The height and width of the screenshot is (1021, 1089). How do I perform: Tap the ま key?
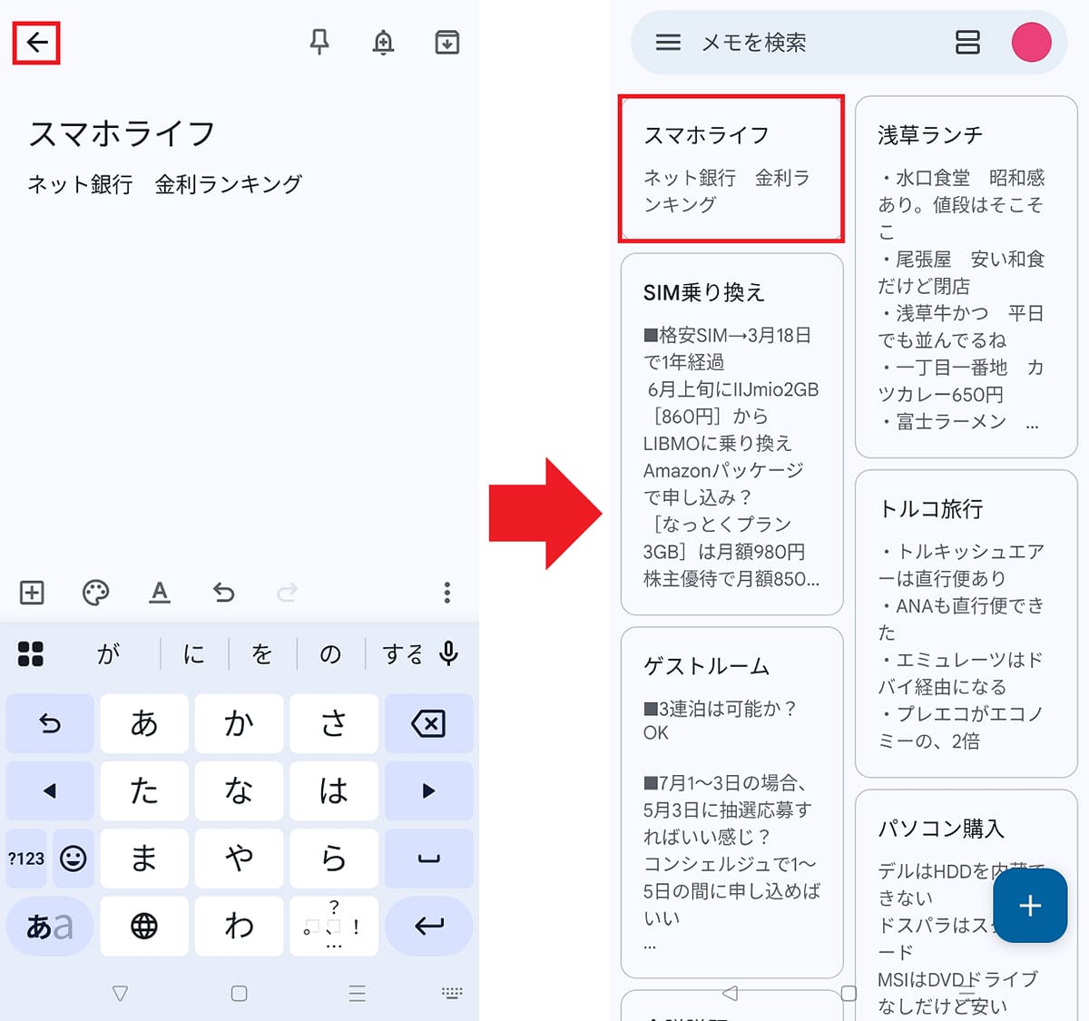point(144,858)
